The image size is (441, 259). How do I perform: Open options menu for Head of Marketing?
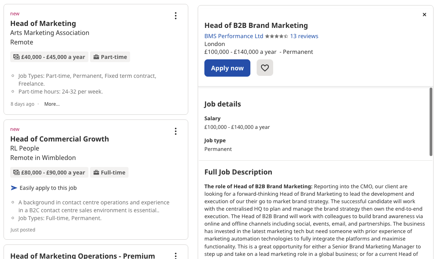tap(176, 16)
